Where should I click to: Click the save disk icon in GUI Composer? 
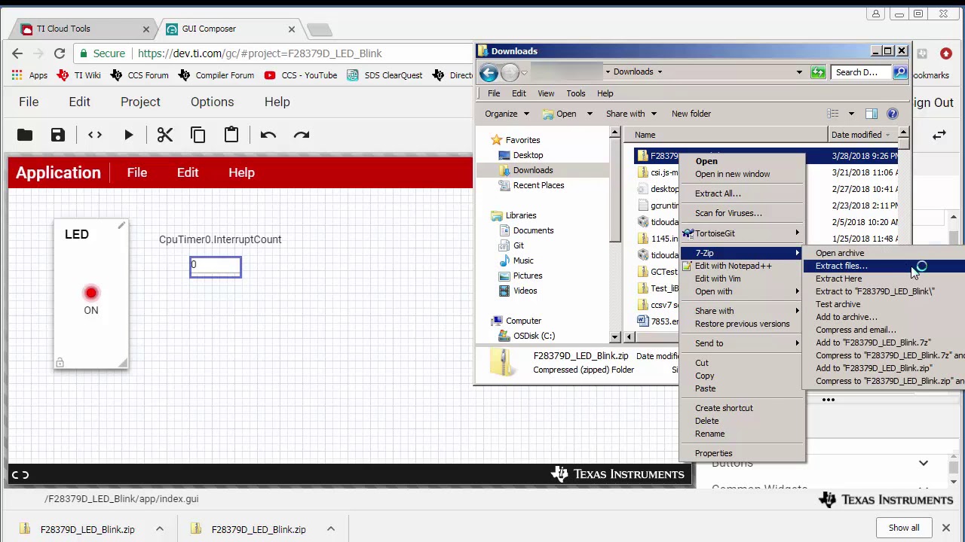point(58,135)
